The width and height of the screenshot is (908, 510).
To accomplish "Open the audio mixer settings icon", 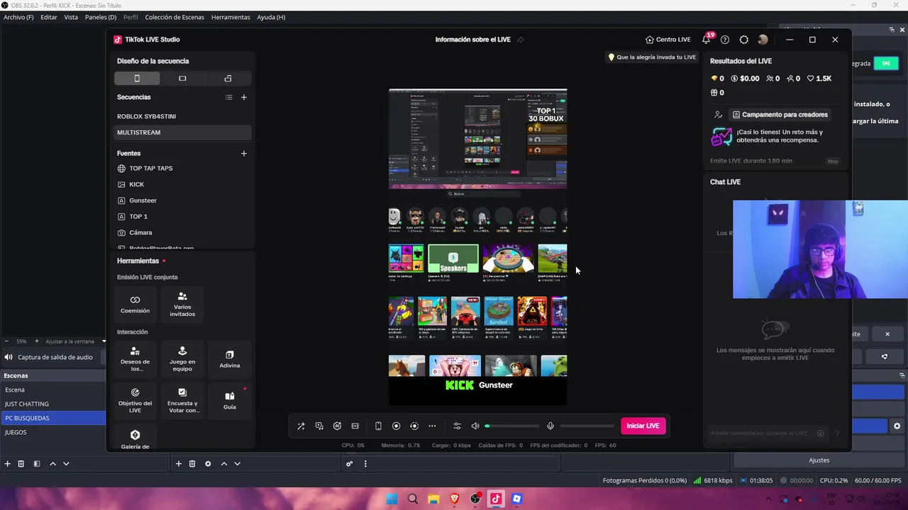I will click(457, 426).
